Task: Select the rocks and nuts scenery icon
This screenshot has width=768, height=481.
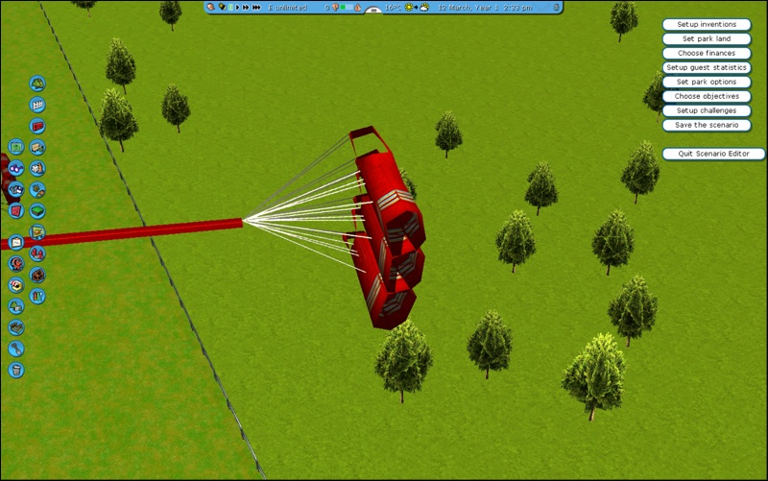Action: click(x=37, y=189)
